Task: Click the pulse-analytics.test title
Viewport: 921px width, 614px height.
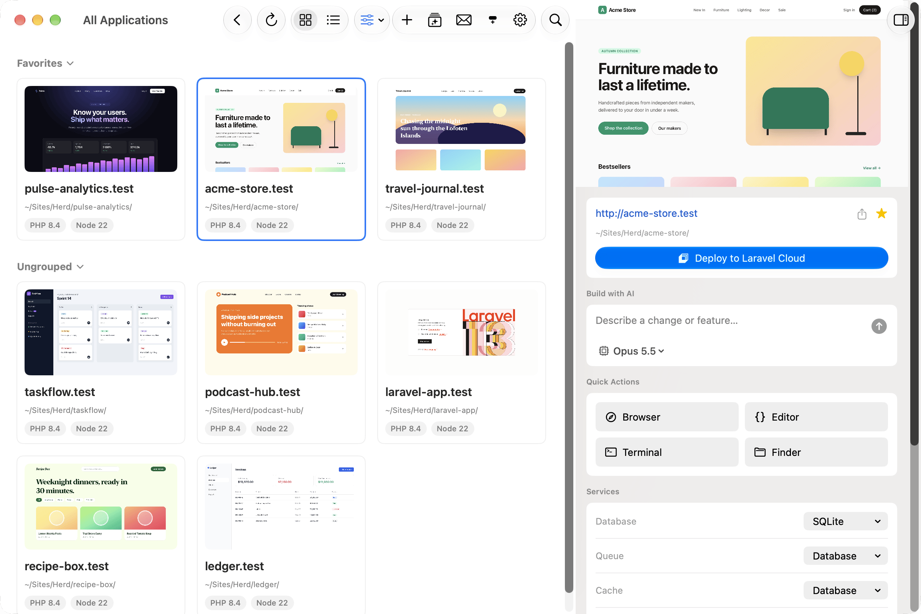Action: (79, 189)
